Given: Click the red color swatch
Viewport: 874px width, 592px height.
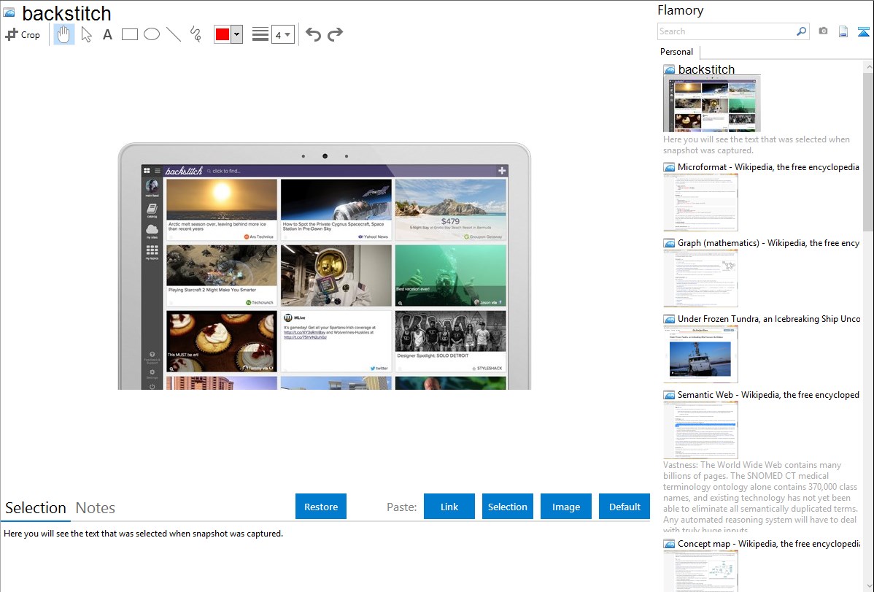Looking at the screenshot, I should tap(223, 34).
